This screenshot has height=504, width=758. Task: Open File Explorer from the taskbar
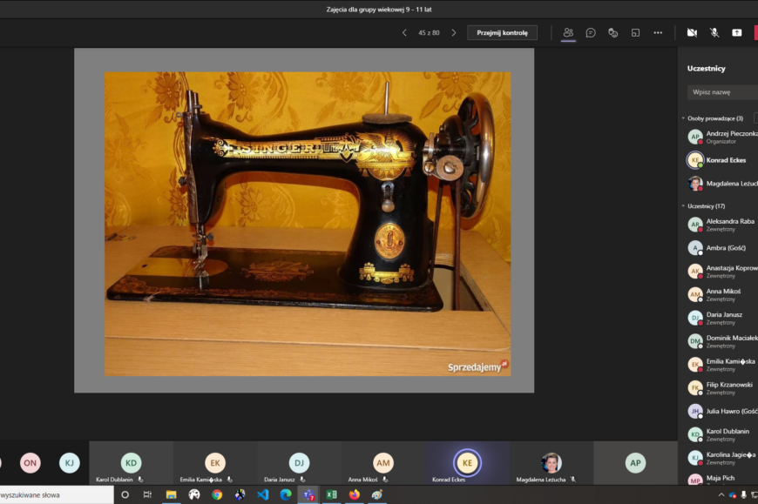(x=171, y=494)
